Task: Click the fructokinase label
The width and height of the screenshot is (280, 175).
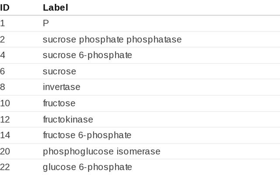Action: tap(68, 119)
